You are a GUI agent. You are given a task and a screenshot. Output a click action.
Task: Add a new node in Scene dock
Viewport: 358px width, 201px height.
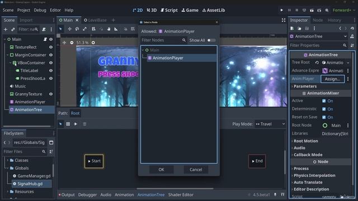(x=6, y=30)
